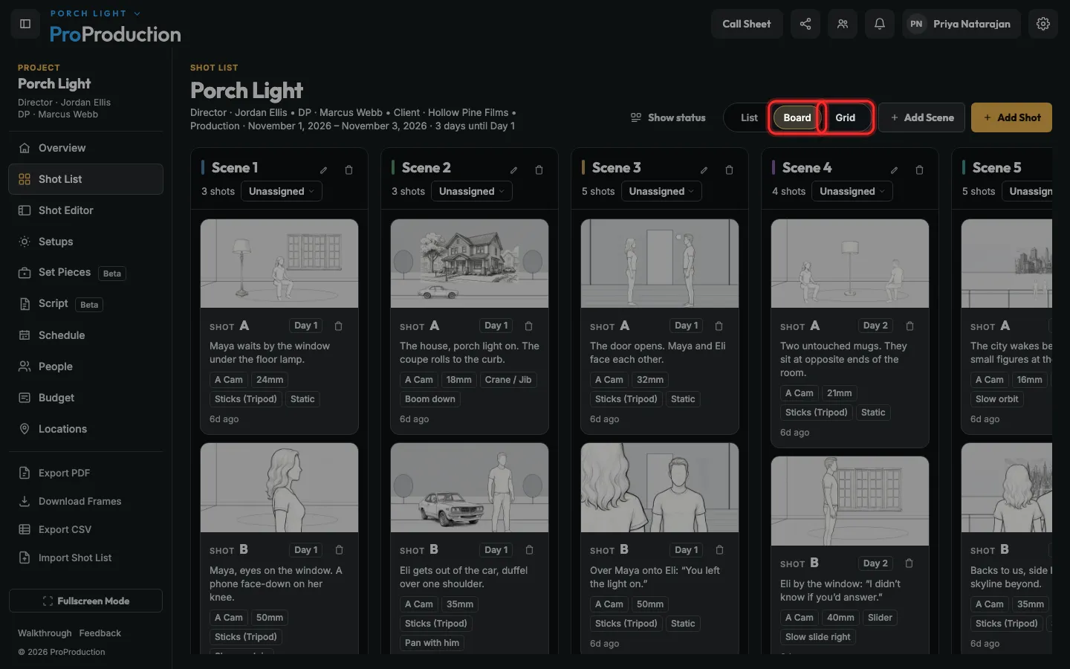Switch to List view
The image size is (1070, 669).
point(749,117)
